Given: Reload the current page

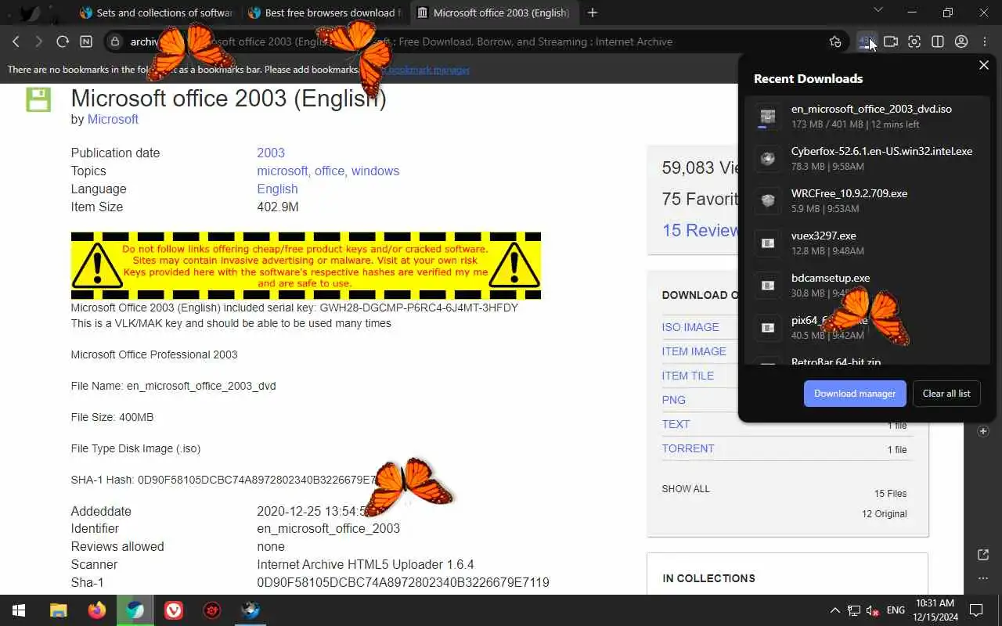Looking at the screenshot, I should [x=63, y=41].
